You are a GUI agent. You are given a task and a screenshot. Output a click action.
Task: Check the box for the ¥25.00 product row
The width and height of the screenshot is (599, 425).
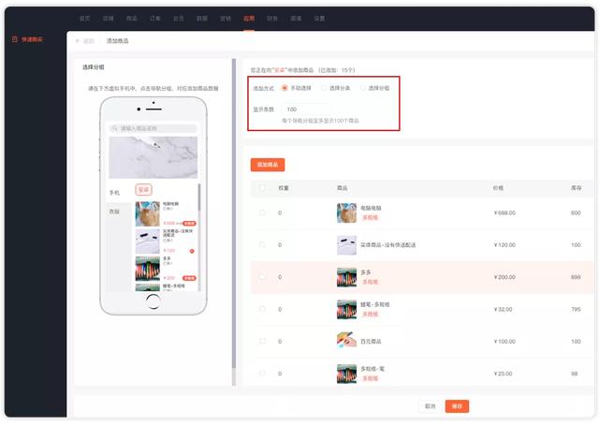pyautogui.click(x=262, y=373)
